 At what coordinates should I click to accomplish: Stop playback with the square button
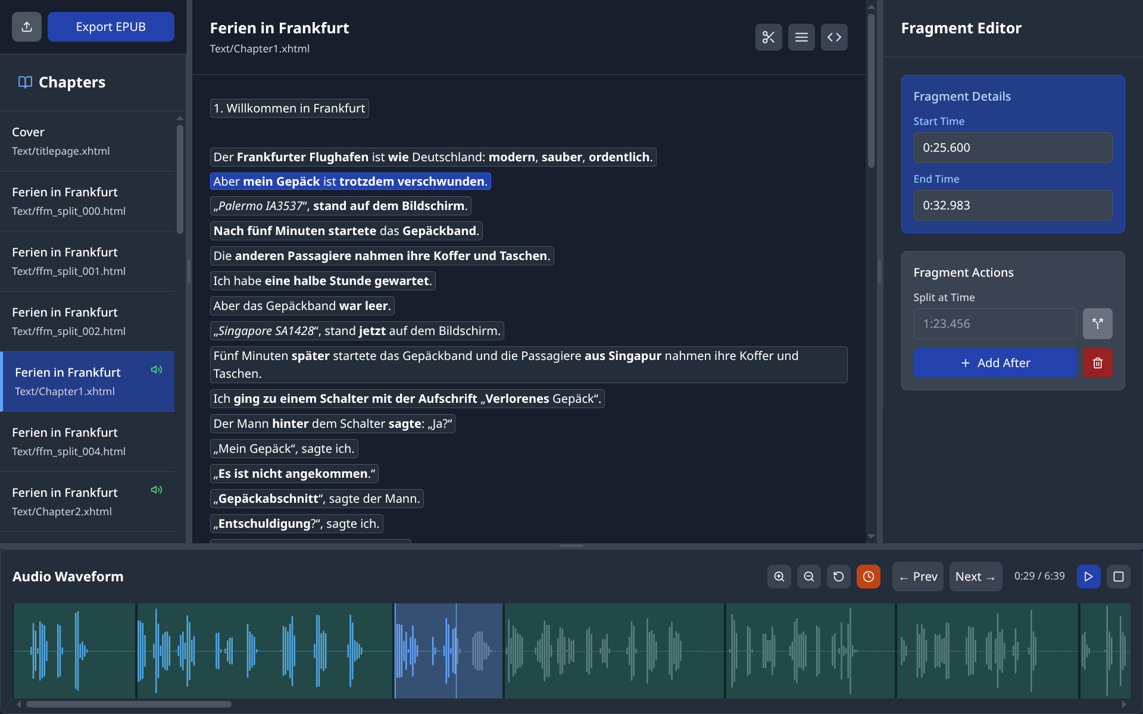(x=1118, y=577)
